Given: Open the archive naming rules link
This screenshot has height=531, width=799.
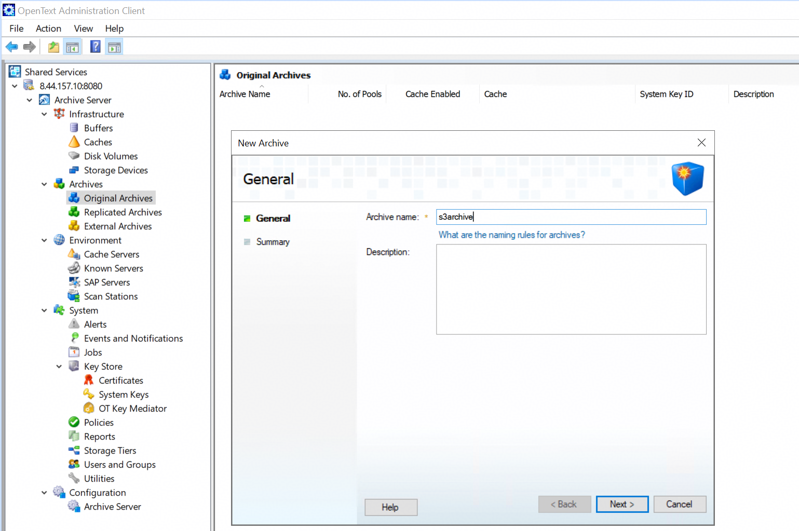Looking at the screenshot, I should 512,235.
